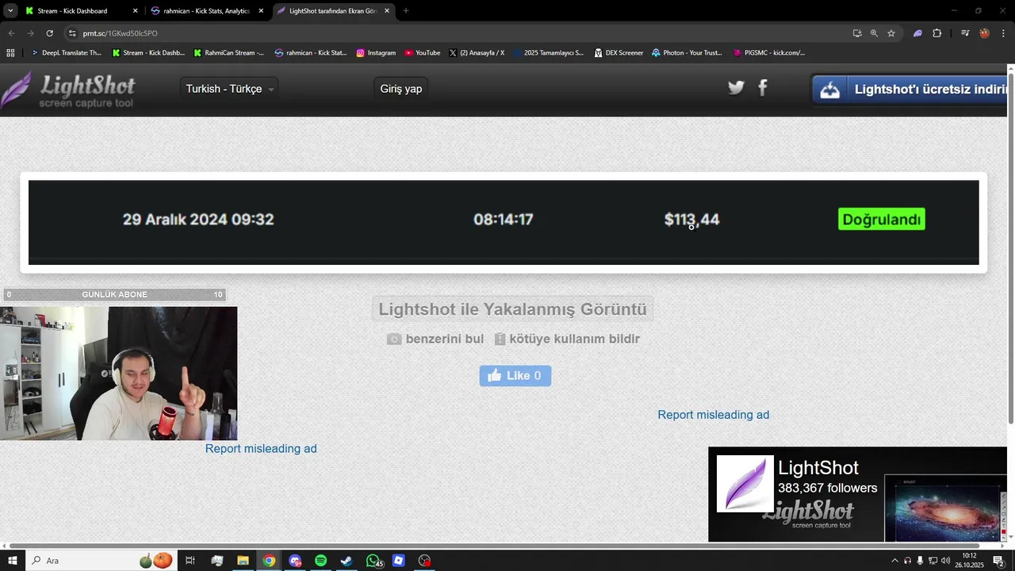Open Task View in the taskbar

pyautogui.click(x=190, y=561)
